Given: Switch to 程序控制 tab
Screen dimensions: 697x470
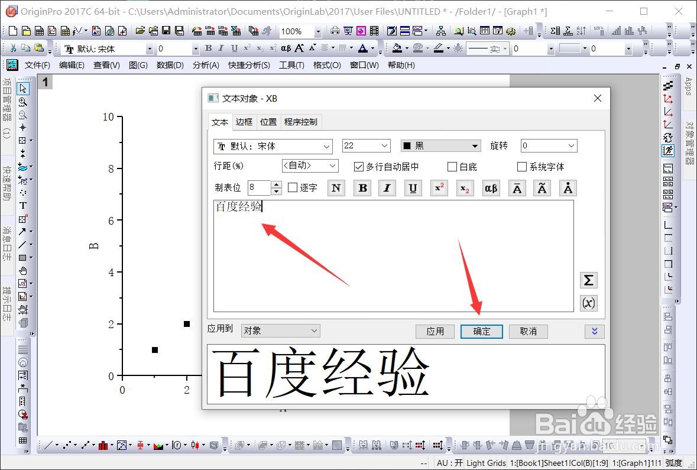Looking at the screenshot, I should [x=301, y=122].
